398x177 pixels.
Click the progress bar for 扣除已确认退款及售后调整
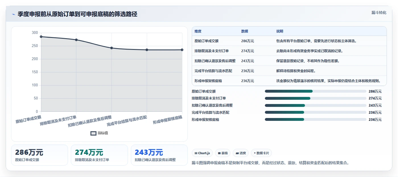click(315, 105)
